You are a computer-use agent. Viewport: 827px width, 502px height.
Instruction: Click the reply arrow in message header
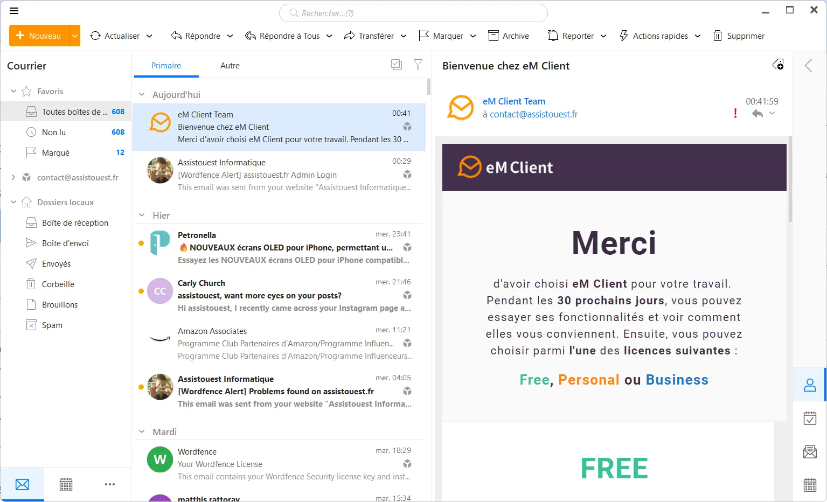click(x=757, y=114)
